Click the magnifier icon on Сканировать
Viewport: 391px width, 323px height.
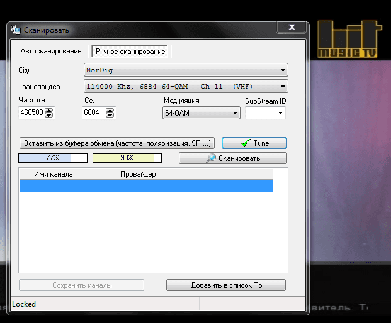click(x=211, y=158)
